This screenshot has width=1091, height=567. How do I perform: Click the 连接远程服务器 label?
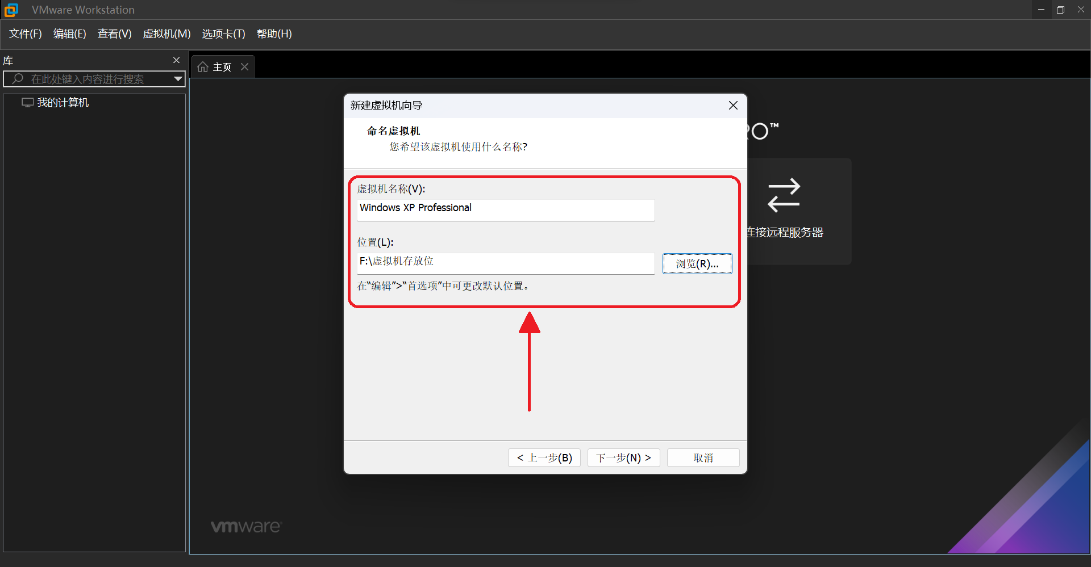click(785, 232)
